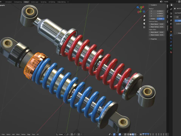This screenshot has height=136, width=181.
Task: Click the blue Z axis gizmo circle
Action: [x=138, y=7]
